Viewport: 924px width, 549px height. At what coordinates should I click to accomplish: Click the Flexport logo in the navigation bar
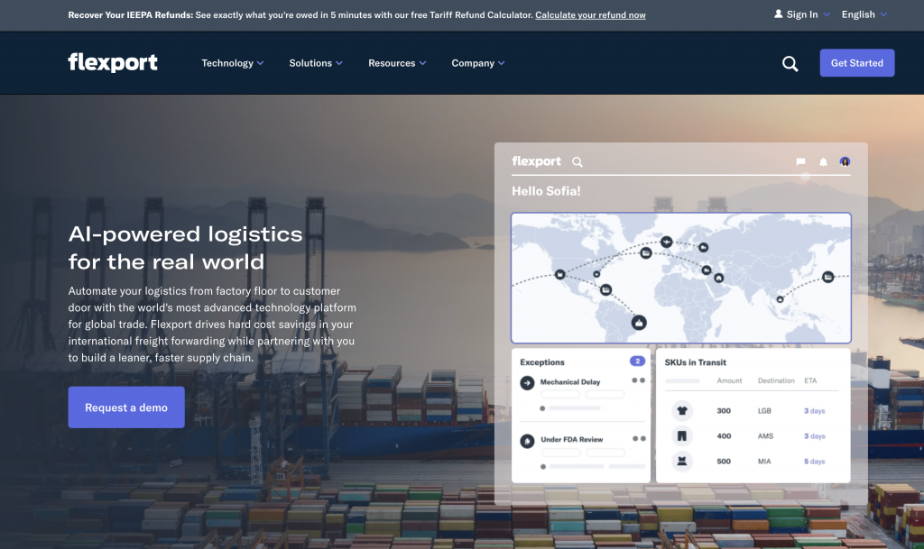click(113, 62)
